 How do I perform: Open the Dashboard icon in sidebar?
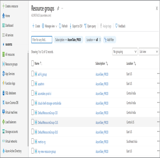pyautogui.click(x=4, y=25)
